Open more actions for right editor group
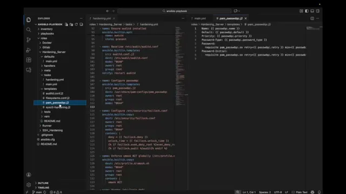Viewport: 346px width, 194px height. pos(318,18)
